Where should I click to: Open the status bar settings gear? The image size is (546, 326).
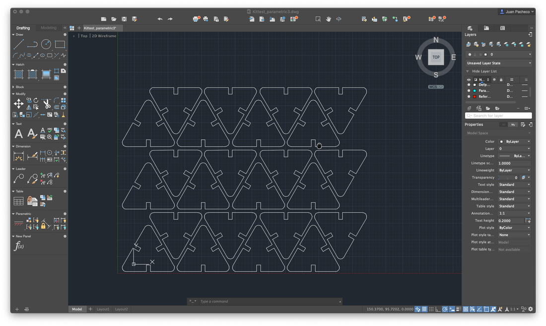click(531, 309)
